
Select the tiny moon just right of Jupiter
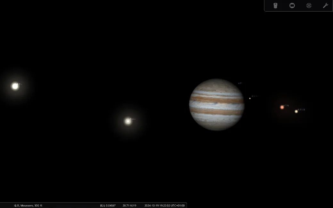[250, 98]
